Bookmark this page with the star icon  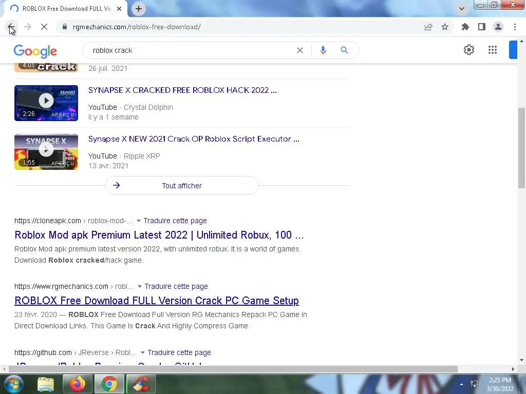click(445, 27)
